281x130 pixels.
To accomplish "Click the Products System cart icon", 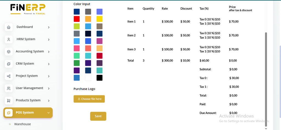I will (9, 101).
